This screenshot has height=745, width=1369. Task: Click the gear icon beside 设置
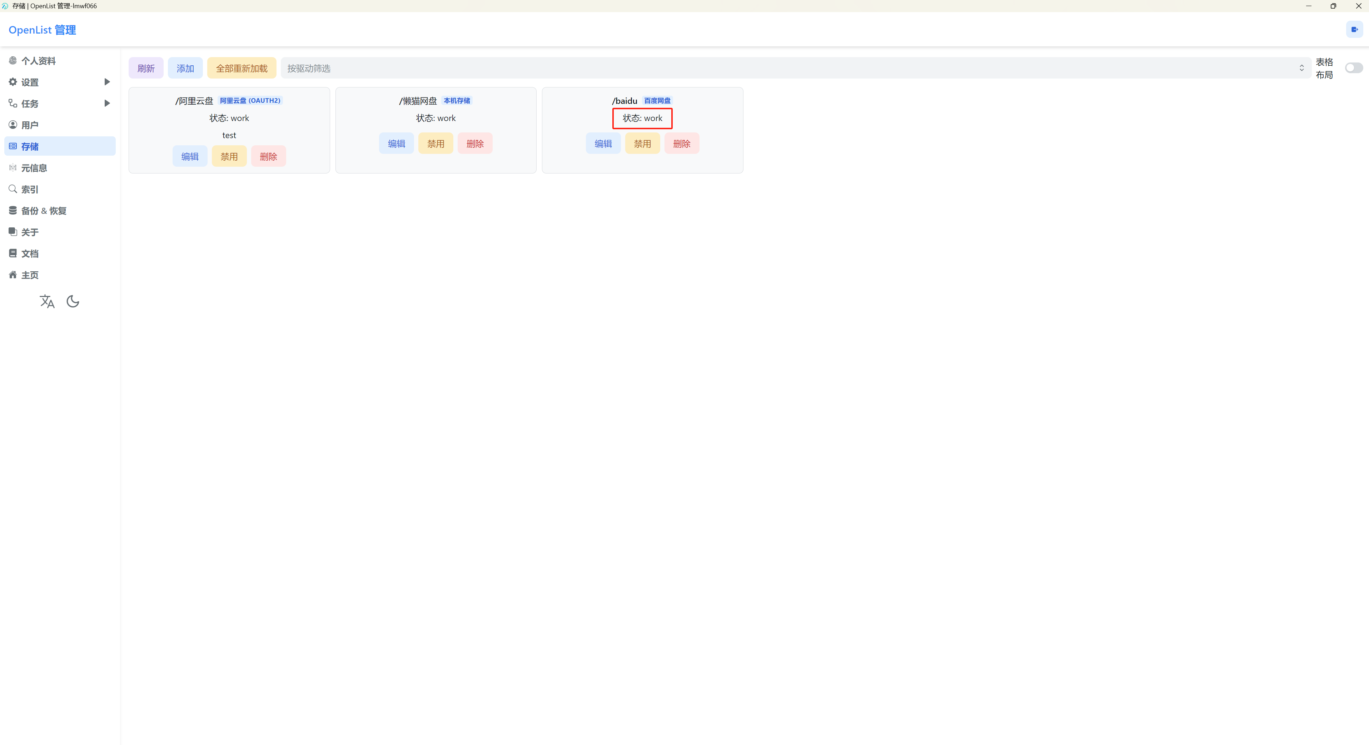point(13,82)
